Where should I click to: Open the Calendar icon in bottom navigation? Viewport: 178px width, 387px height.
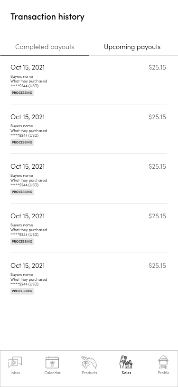click(x=52, y=362)
